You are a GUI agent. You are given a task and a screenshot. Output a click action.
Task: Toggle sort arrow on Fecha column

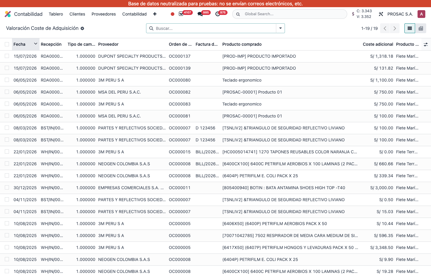click(36, 44)
